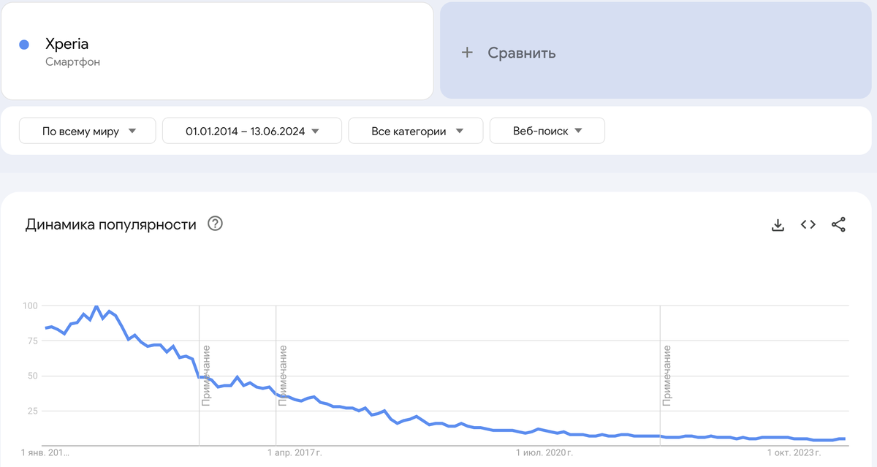Screen dimensions: 877x467
Task: Click the rightmost Примечание note marker
Action: point(667,375)
